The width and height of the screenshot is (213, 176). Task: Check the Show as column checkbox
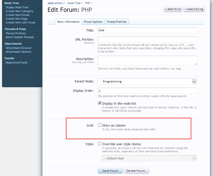100,125
